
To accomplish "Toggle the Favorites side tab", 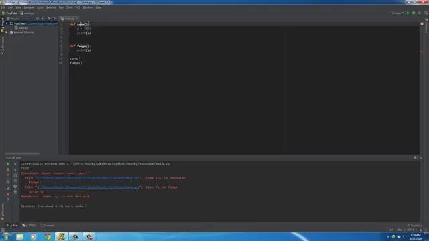I will [3, 212].
